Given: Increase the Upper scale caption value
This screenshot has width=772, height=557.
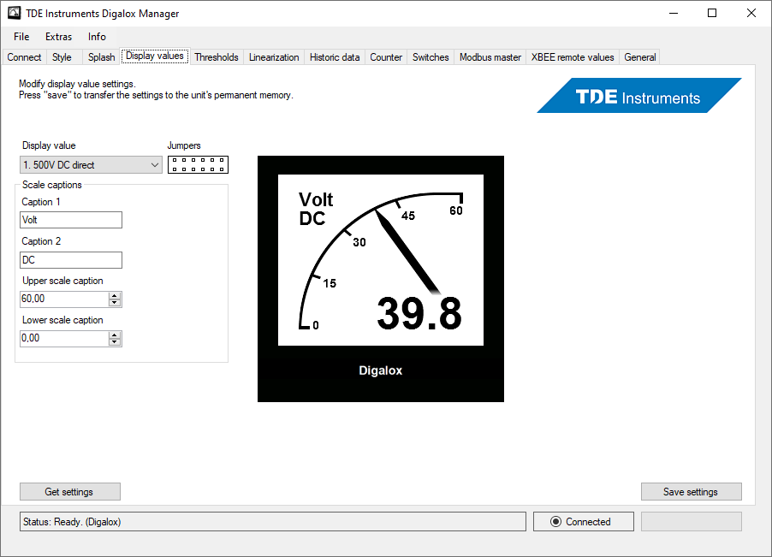Looking at the screenshot, I should (x=116, y=295).
